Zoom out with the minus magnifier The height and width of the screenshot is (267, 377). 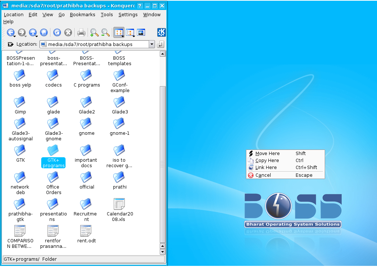click(x=105, y=32)
